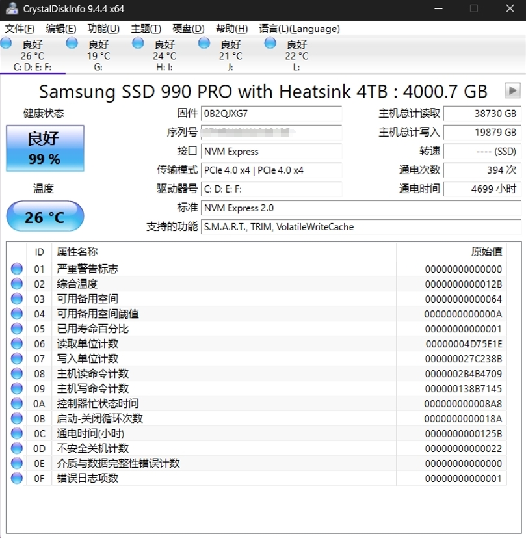Select the C: D: E: F: disk tab
Viewport: 526px width, 538px height.
[x=33, y=55]
